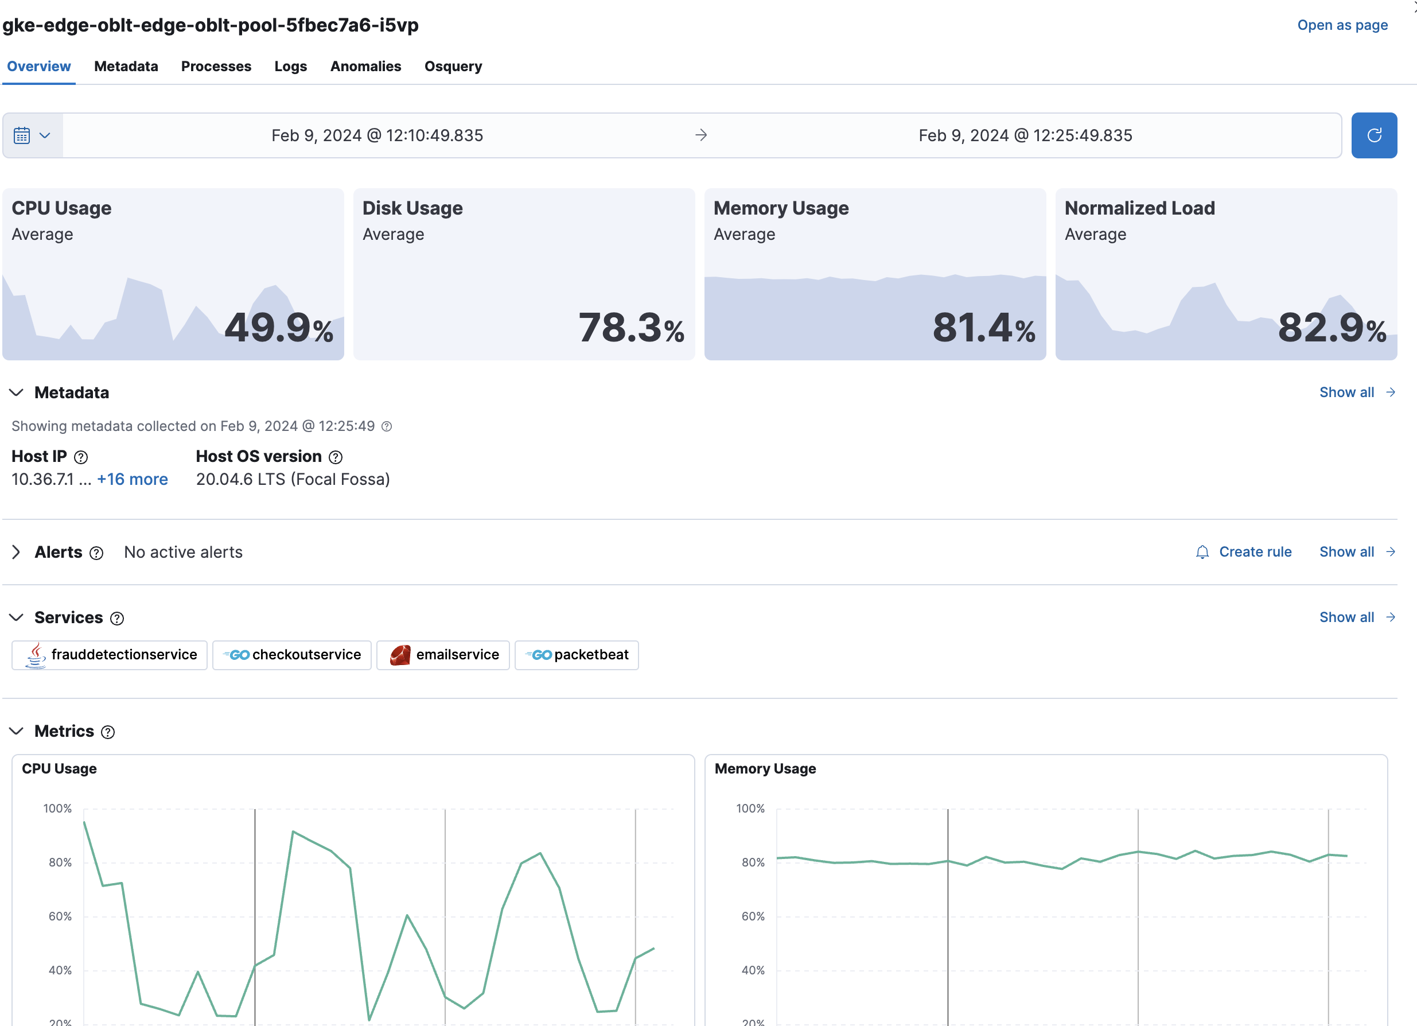Viewport: 1417px width, 1026px height.
Task: Click the bell icon beside Create rule
Action: 1202,553
